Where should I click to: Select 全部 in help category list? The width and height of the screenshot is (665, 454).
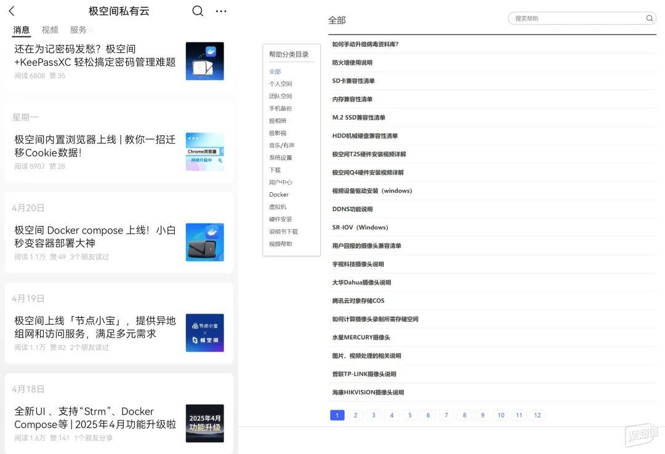[x=275, y=71]
